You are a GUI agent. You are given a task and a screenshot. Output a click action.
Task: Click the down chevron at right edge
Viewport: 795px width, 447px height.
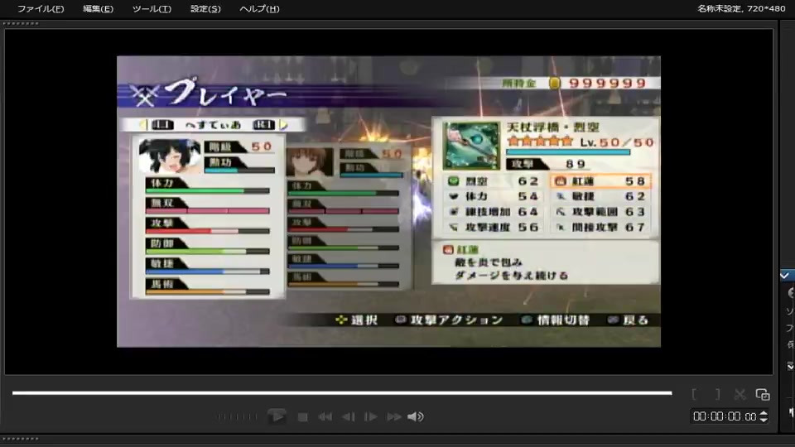click(790, 365)
